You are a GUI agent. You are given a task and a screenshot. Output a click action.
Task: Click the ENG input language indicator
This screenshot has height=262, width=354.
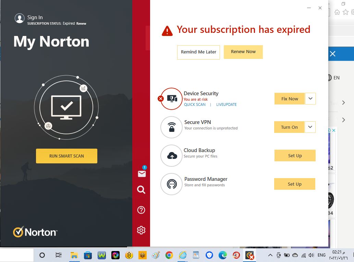(x=321, y=255)
